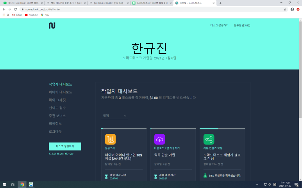Viewport: 302px width, 188px height.
Task: Click the Chrome icon on the taskbar
Action: pos(22,184)
